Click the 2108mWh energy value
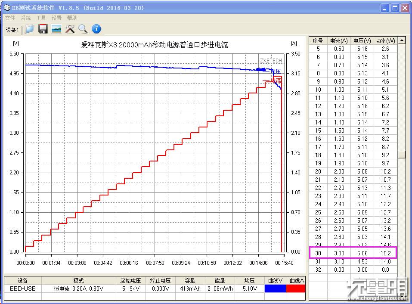 point(220,288)
